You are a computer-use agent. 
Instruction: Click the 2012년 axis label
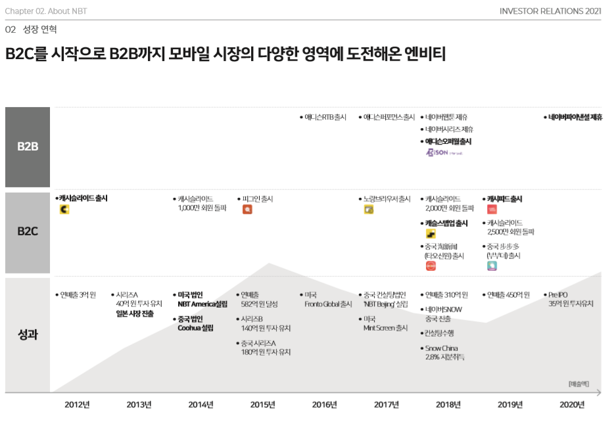coord(77,405)
